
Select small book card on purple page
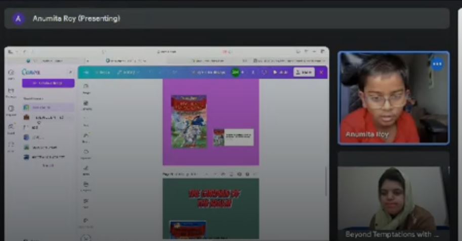pyautogui.click(x=233, y=137)
